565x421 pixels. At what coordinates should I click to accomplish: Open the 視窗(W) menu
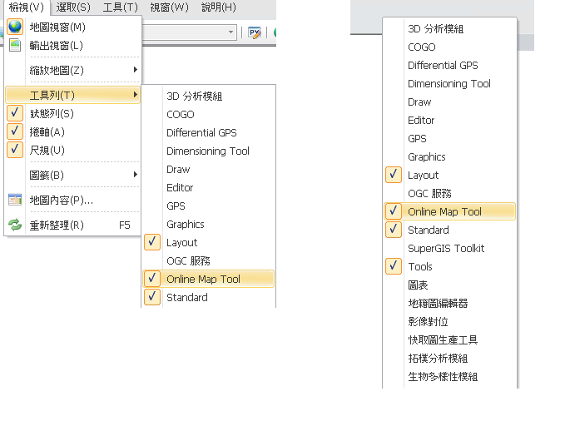pos(170,7)
